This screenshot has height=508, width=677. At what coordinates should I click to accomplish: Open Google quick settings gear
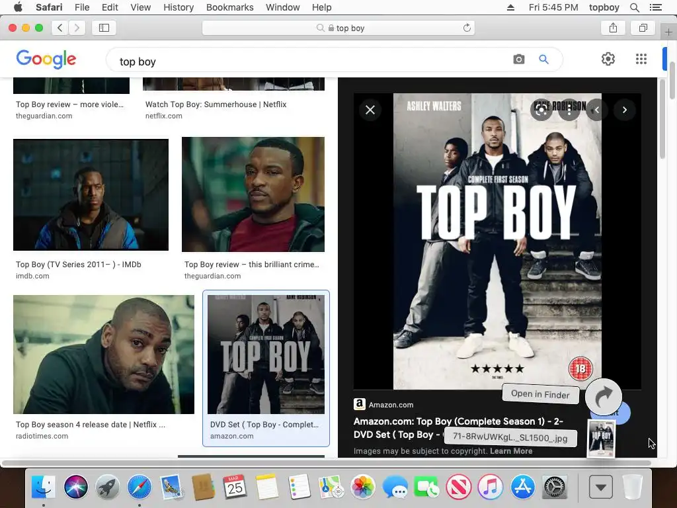click(608, 59)
